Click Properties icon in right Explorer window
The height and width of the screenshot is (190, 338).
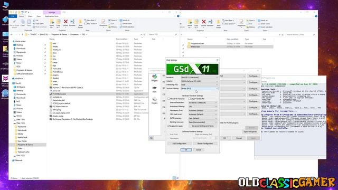pyautogui.click(x=241, y=24)
